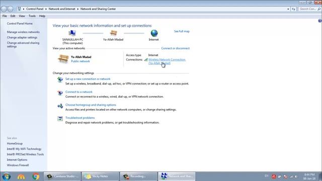Open Intel My WiFi Technology link

[24, 149]
